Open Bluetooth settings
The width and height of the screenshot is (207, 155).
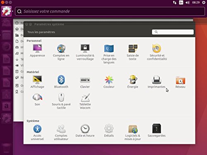[61, 82]
